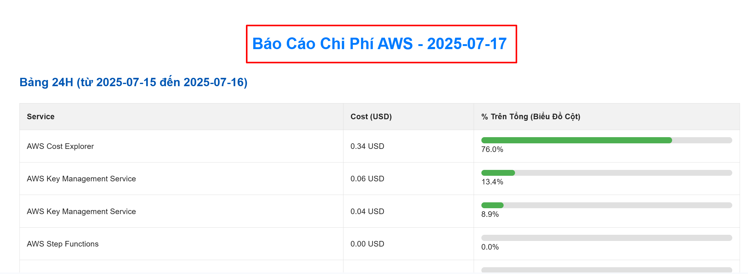Select the AWS Step Functions row name
This screenshot has width=748, height=274.
[x=63, y=244]
